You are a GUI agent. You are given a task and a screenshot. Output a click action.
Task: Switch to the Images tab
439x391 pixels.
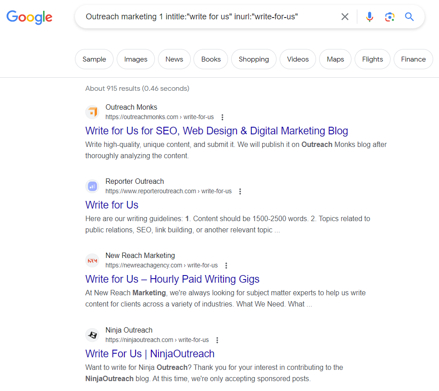pos(136,59)
